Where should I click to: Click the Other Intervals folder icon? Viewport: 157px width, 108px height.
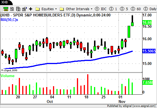tap(62, 9)
